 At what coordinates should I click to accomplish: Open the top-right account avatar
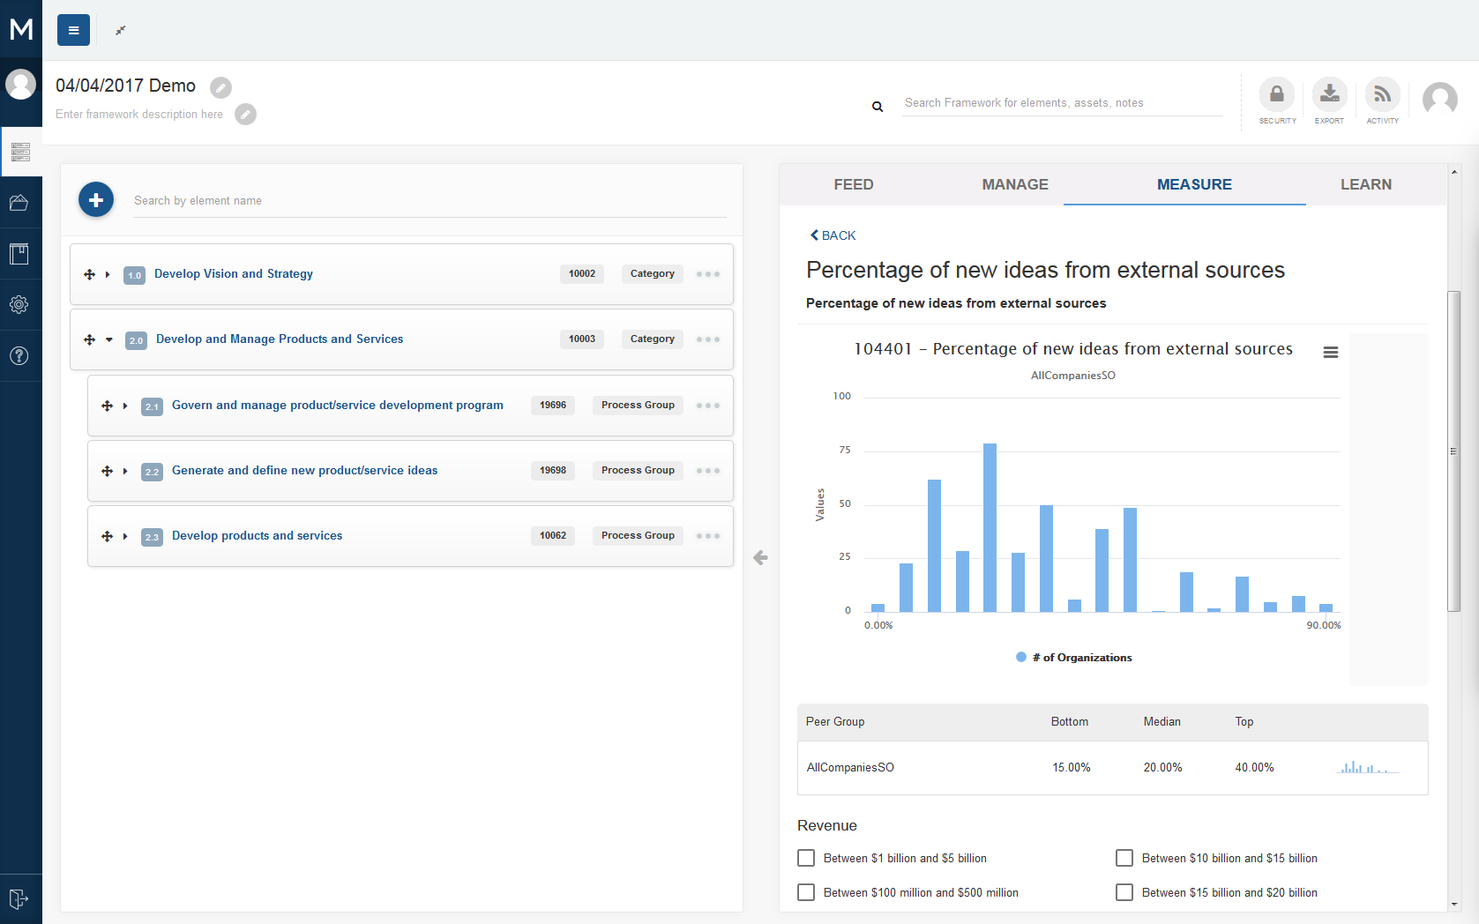coord(1440,100)
